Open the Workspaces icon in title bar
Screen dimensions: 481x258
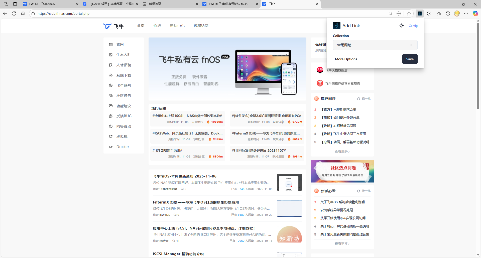click(6, 4)
